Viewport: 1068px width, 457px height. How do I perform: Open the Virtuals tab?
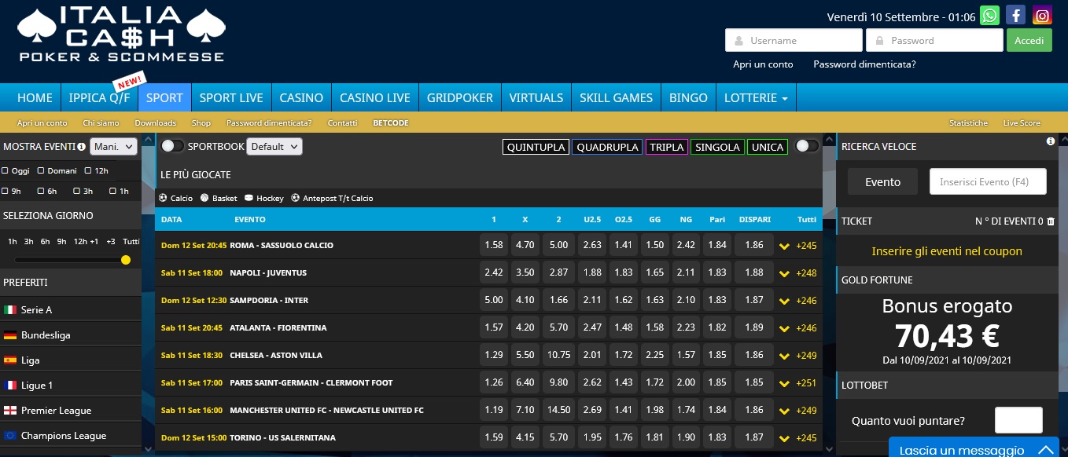(536, 98)
